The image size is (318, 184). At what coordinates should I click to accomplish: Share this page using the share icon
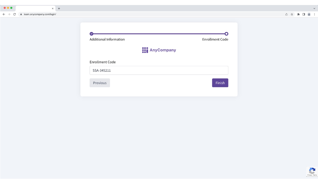coord(286,14)
